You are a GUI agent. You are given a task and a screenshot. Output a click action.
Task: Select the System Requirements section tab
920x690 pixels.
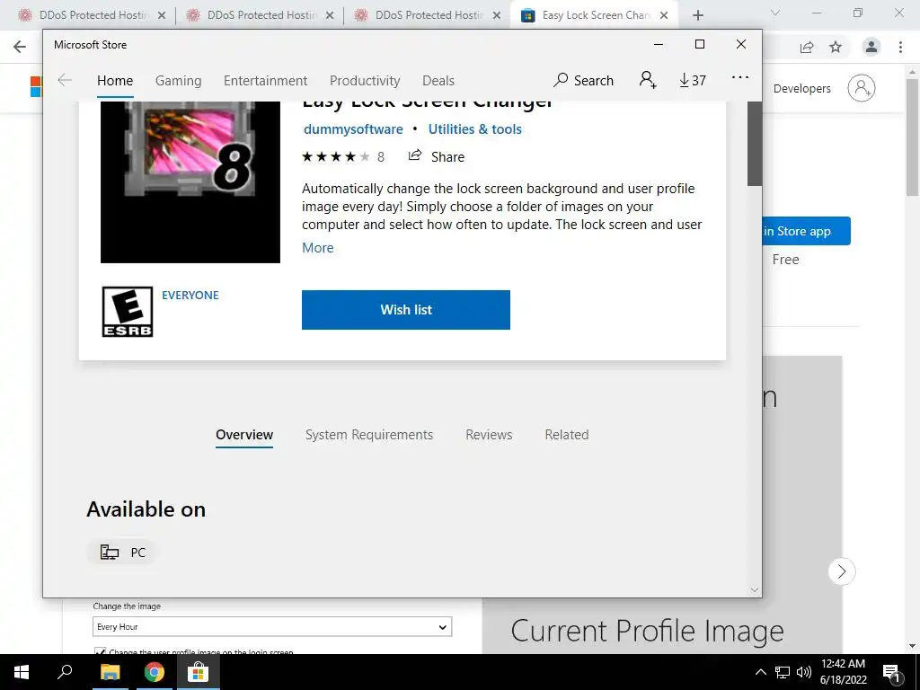(369, 435)
